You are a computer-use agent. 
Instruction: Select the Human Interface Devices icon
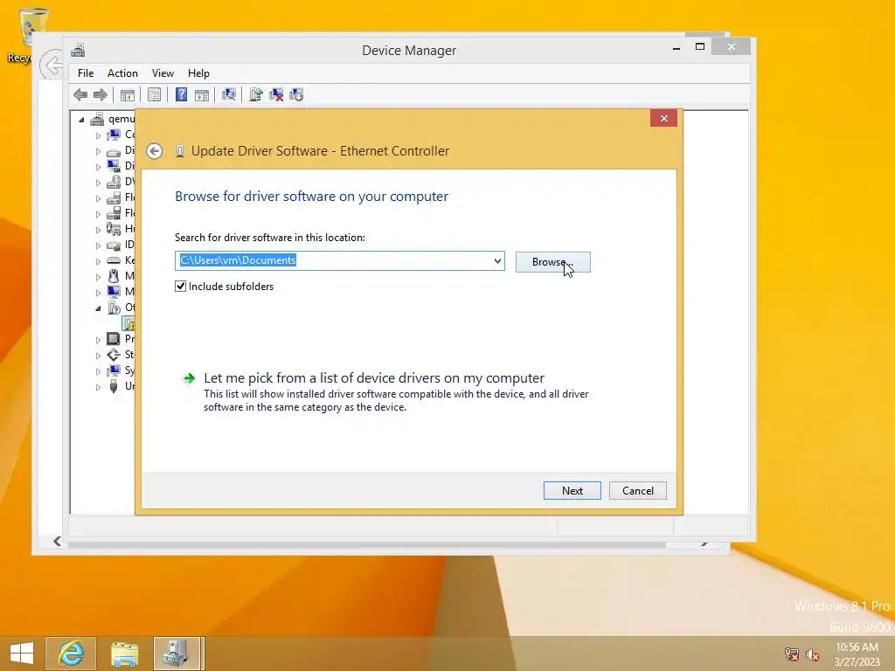coord(114,229)
